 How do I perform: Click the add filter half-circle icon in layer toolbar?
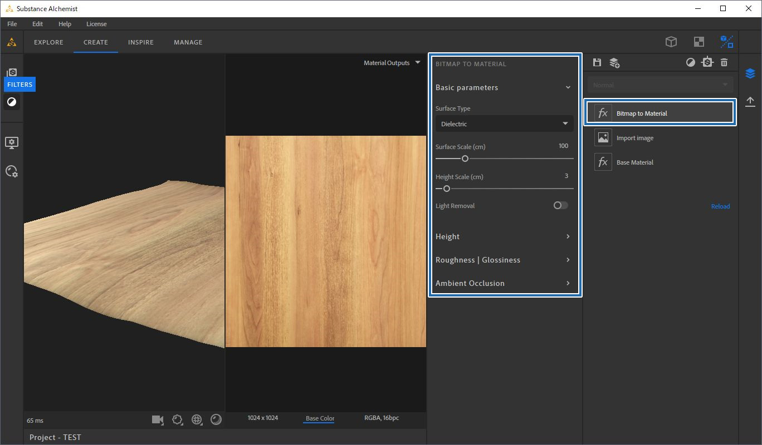[x=691, y=62]
